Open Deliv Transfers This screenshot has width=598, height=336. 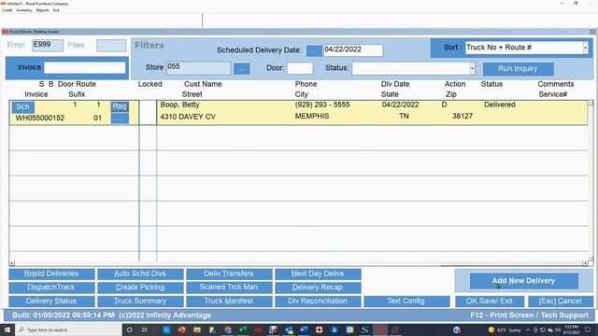229,273
